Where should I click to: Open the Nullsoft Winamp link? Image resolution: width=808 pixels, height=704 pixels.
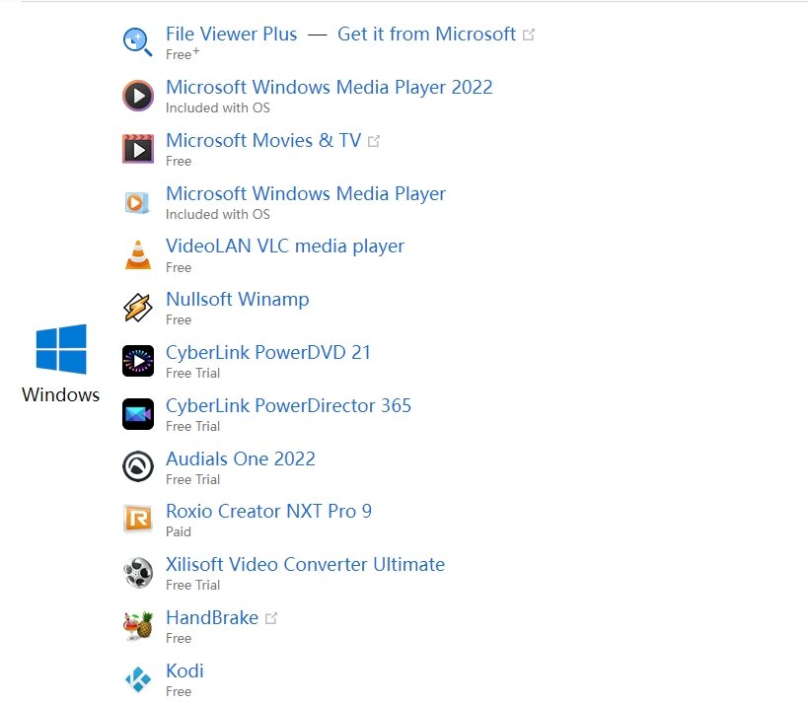(x=238, y=299)
